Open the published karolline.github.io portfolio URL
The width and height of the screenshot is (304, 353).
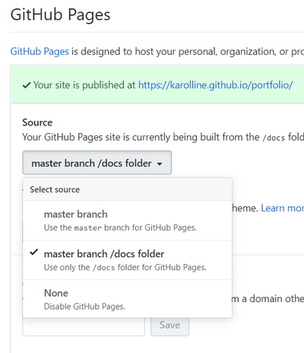[216, 85]
